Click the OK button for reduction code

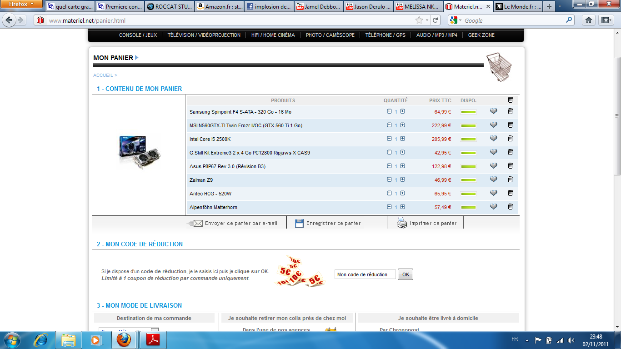click(406, 274)
